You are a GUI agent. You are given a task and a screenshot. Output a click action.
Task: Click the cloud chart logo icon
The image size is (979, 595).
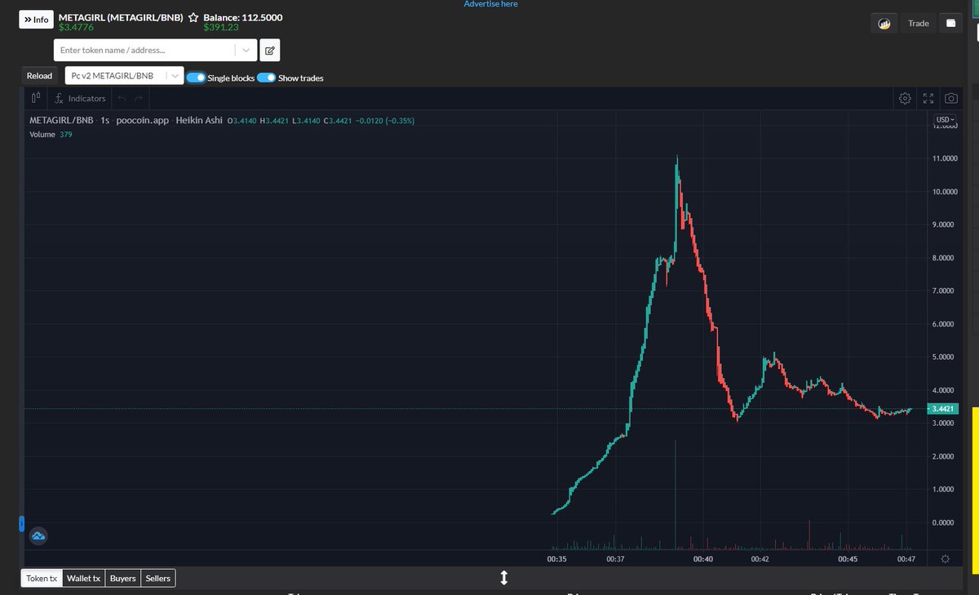(x=38, y=536)
